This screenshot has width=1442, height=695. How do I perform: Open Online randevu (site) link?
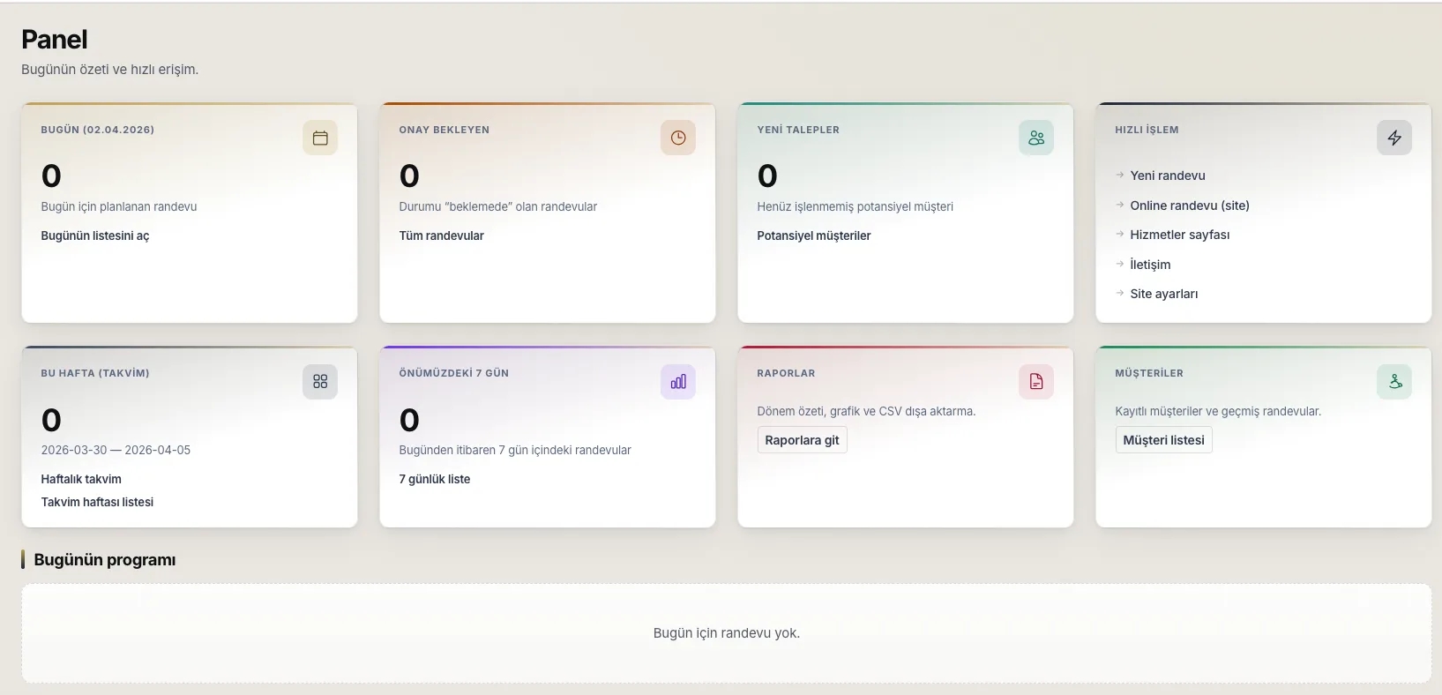tap(1189, 206)
